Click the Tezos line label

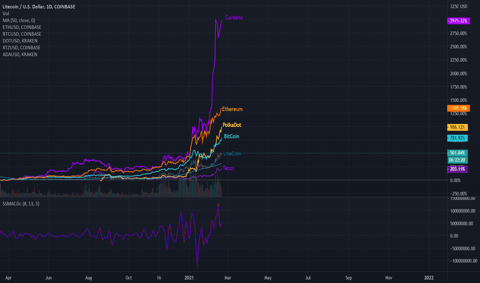pyautogui.click(x=228, y=168)
